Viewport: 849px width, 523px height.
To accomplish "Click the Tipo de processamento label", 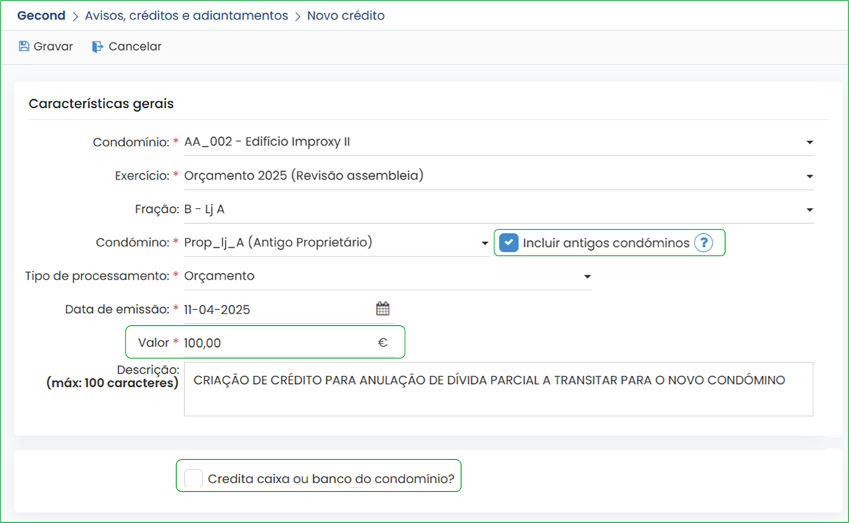I will pos(97,276).
